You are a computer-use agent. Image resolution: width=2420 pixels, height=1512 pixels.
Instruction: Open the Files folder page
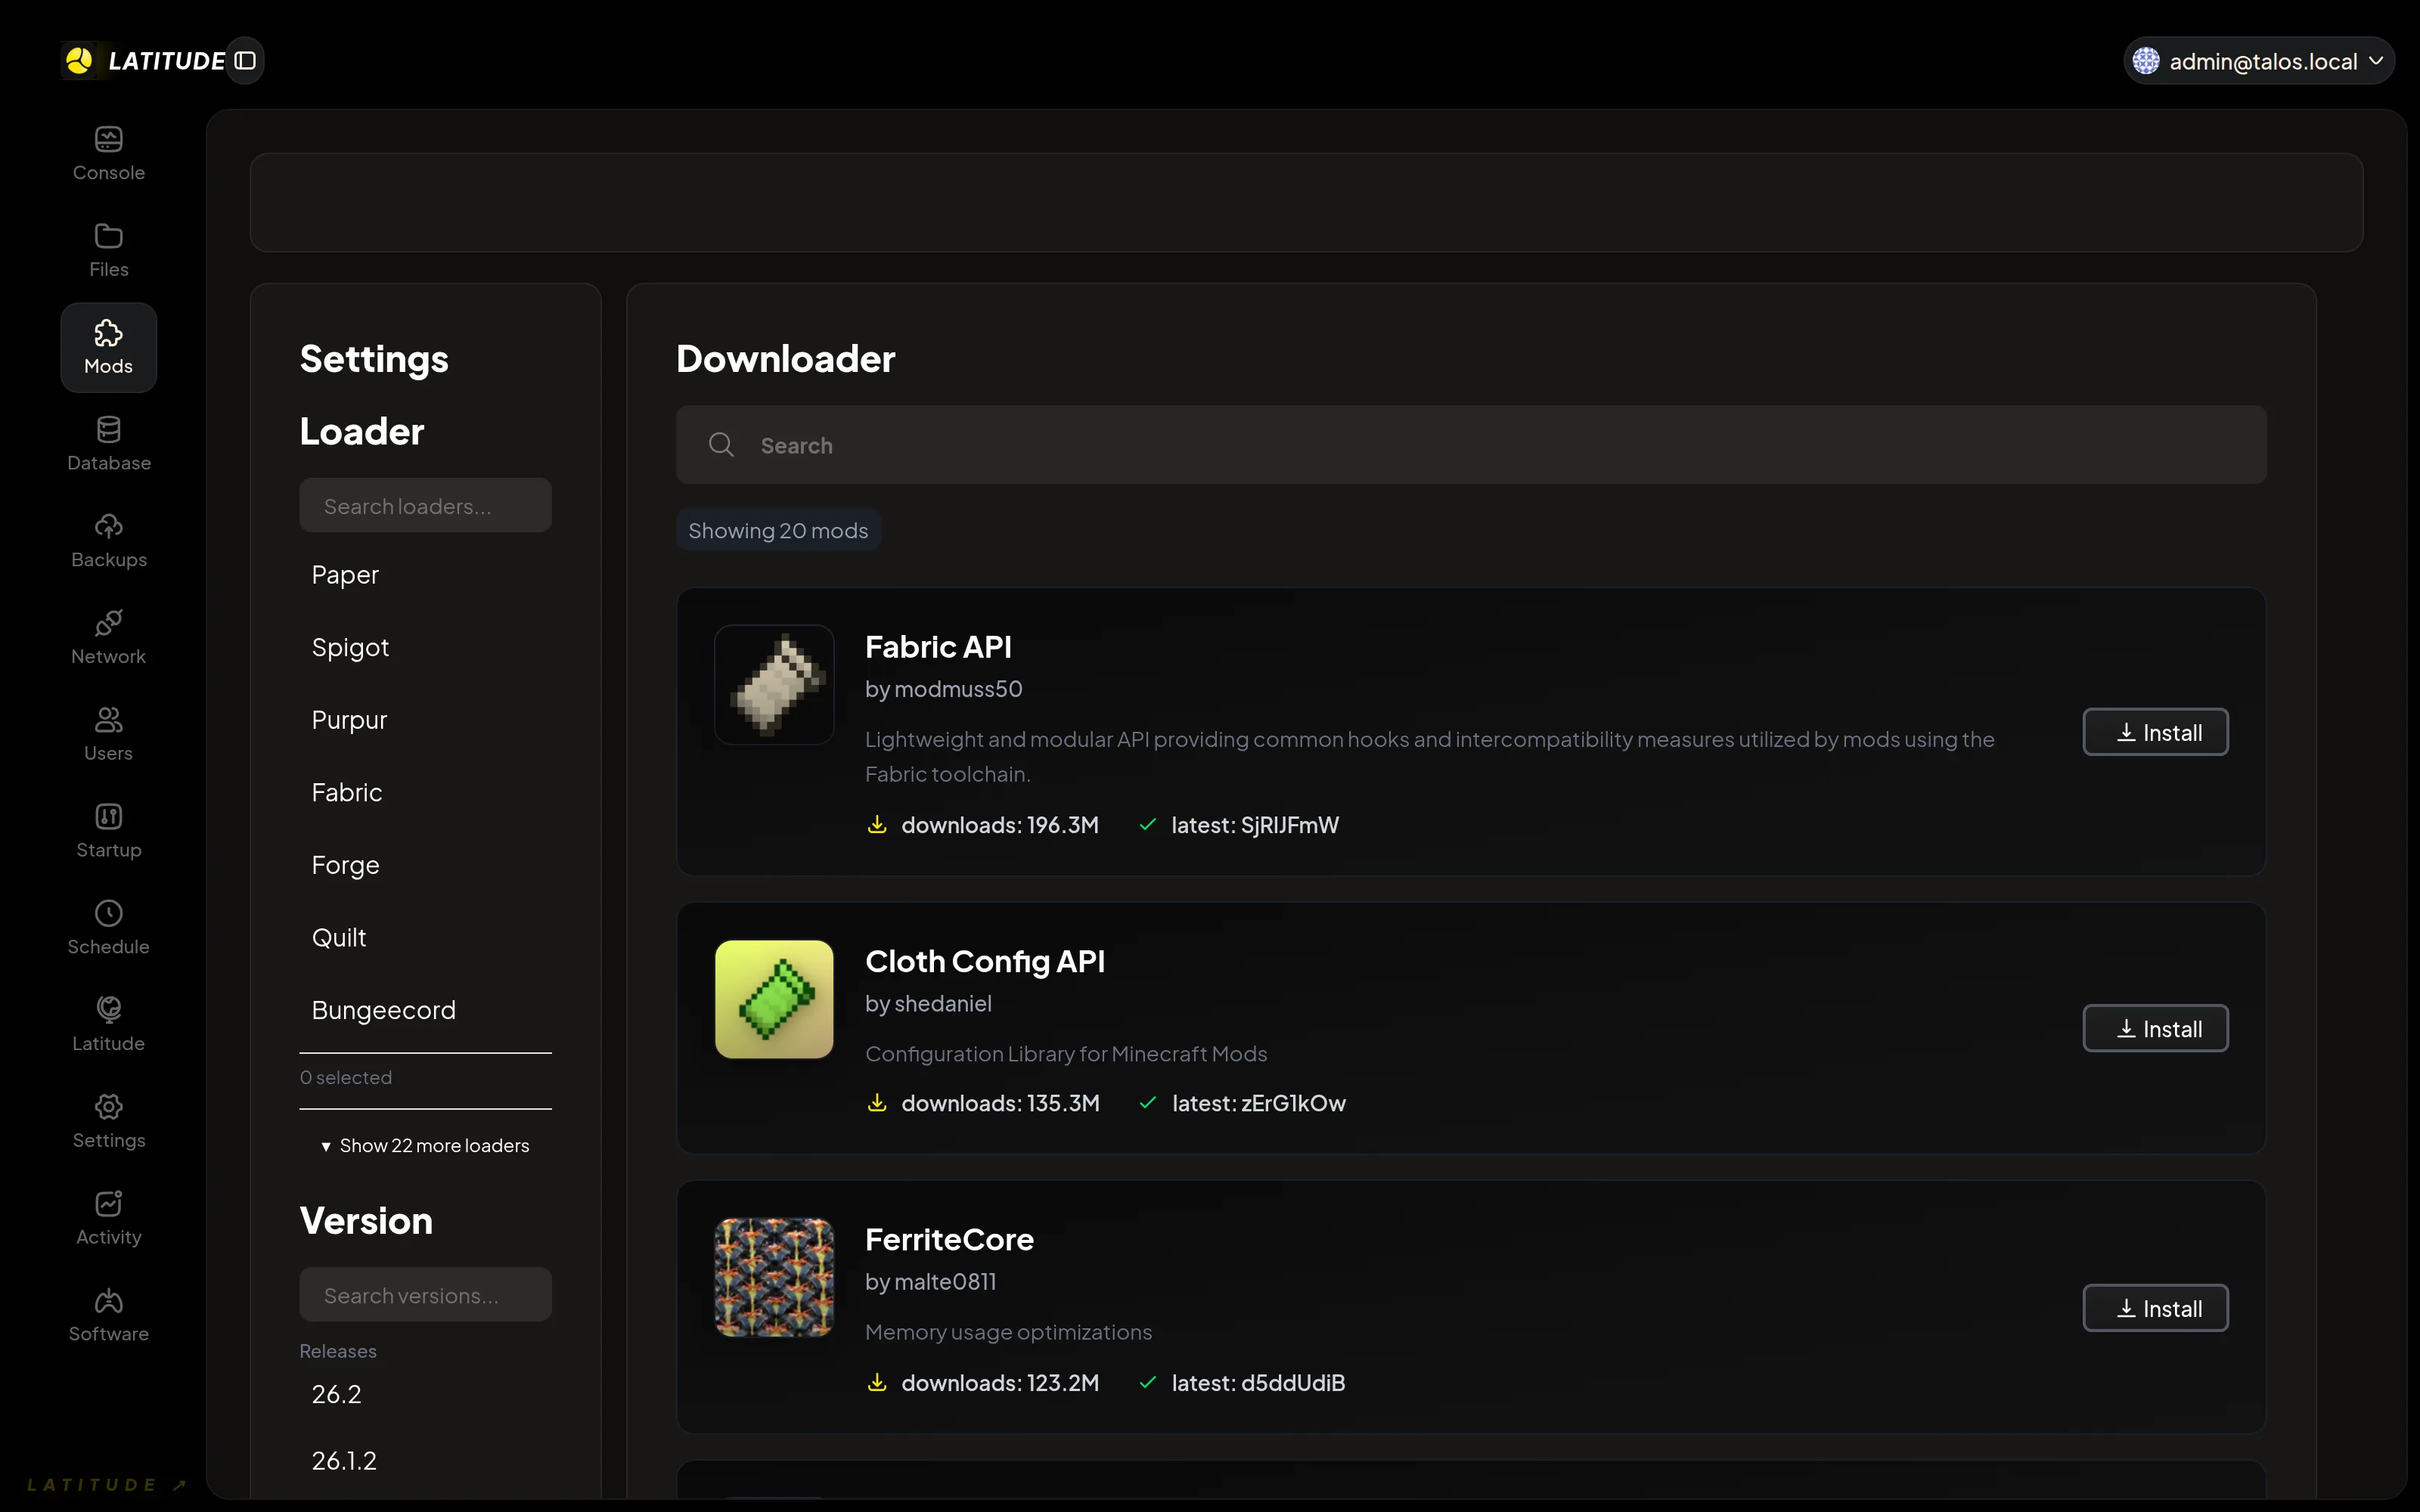[x=108, y=251]
